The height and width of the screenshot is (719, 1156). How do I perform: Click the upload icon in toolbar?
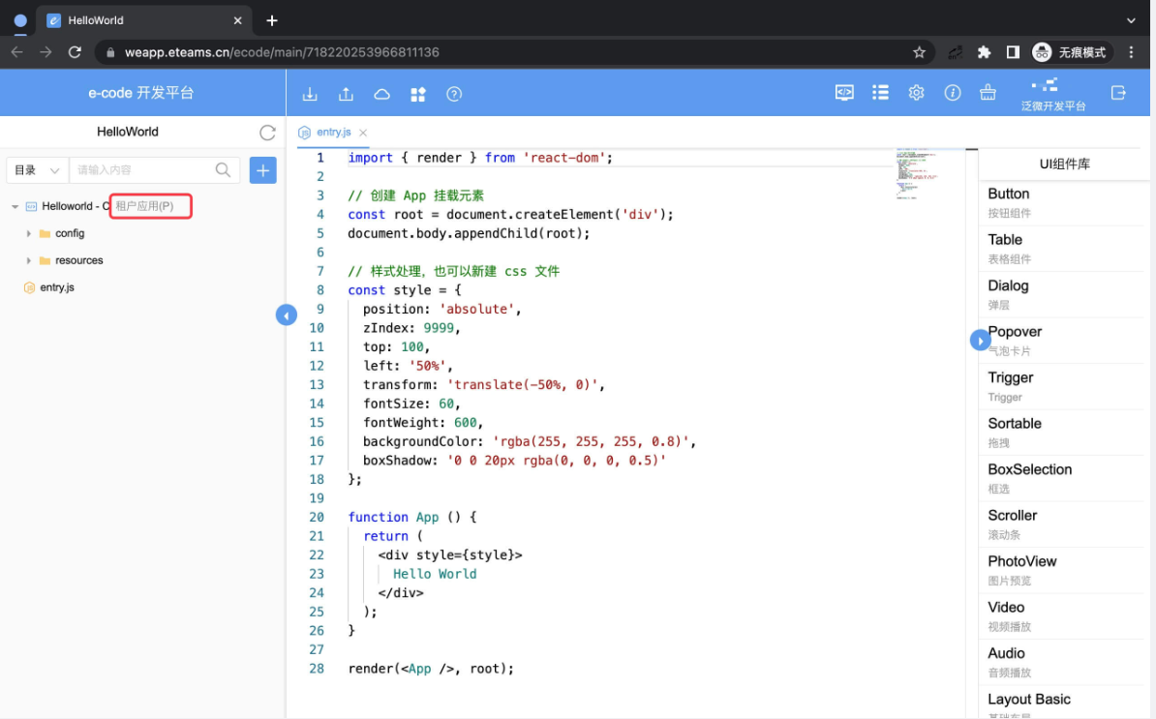tap(346, 94)
